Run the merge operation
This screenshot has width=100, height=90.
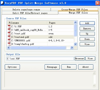click(69, 67)
